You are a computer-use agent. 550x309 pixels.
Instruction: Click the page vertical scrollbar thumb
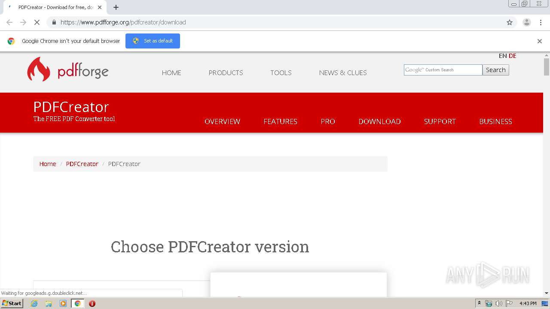[547, 67]
